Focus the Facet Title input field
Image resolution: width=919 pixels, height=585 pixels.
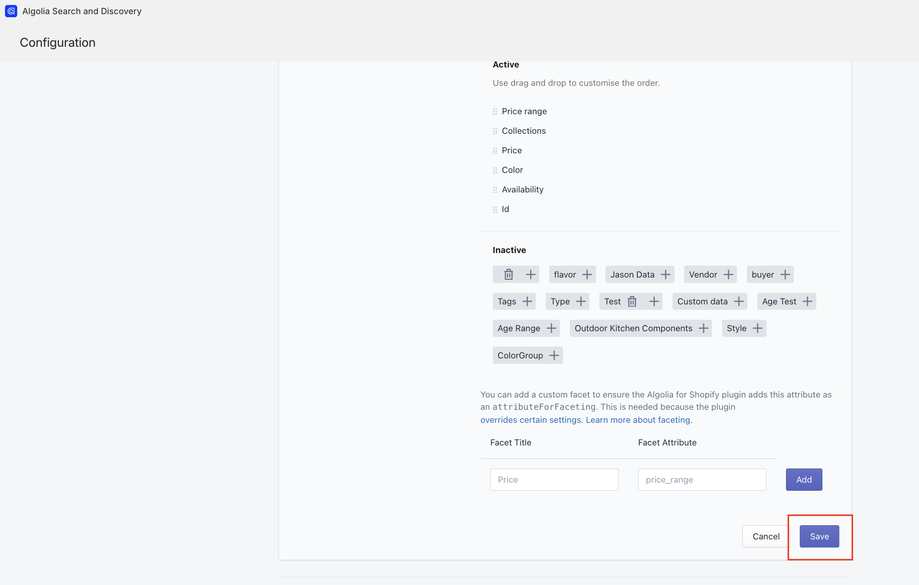(554, 480)
